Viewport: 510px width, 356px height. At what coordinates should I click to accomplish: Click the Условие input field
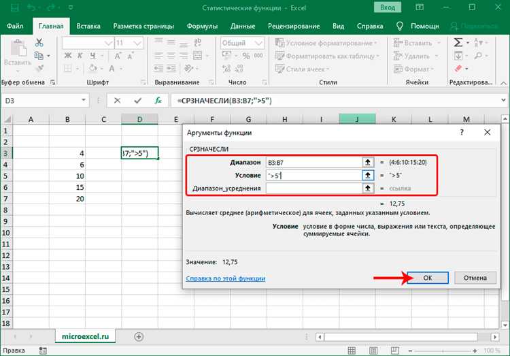pyautogui.click(x=314, y=175)
